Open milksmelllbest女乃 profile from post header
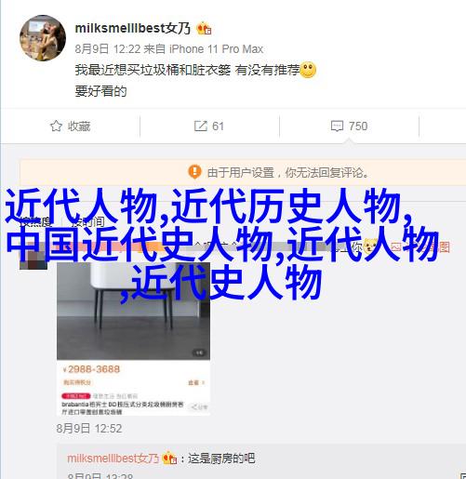Image resolution: width=466 pixels, height=479 pixels. click(133, 29)
